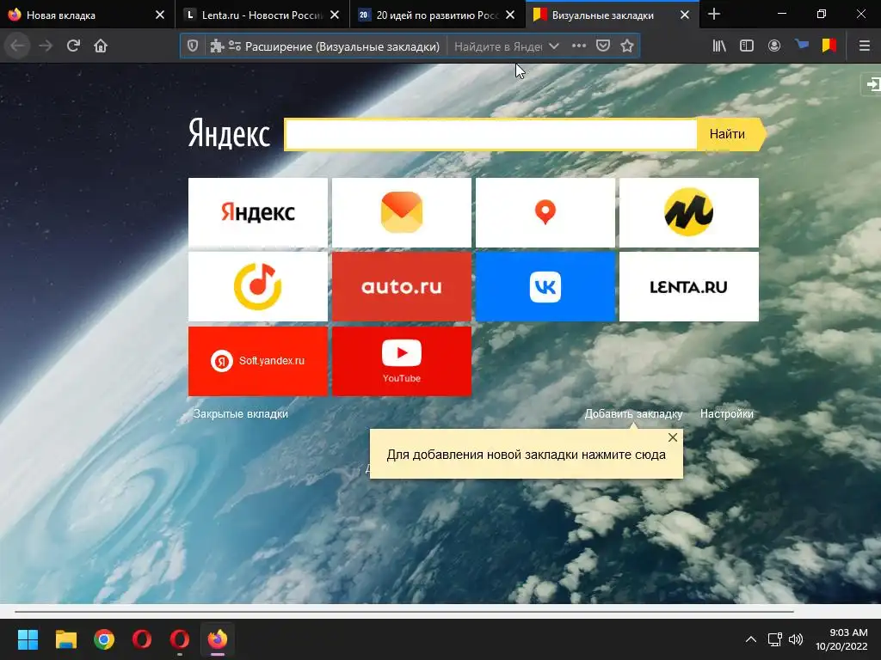Open the Firefox account icon
The width and height of the screenshot is (881, 660).
pyautogui.click(x=774, y=46)
